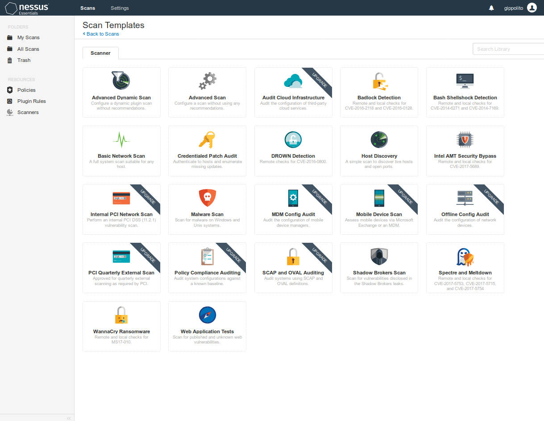The width and height of the screenshot is (544, 421).
Task: Open the Bash Shellshock Detection terminal icon
Action: [465, 81]
